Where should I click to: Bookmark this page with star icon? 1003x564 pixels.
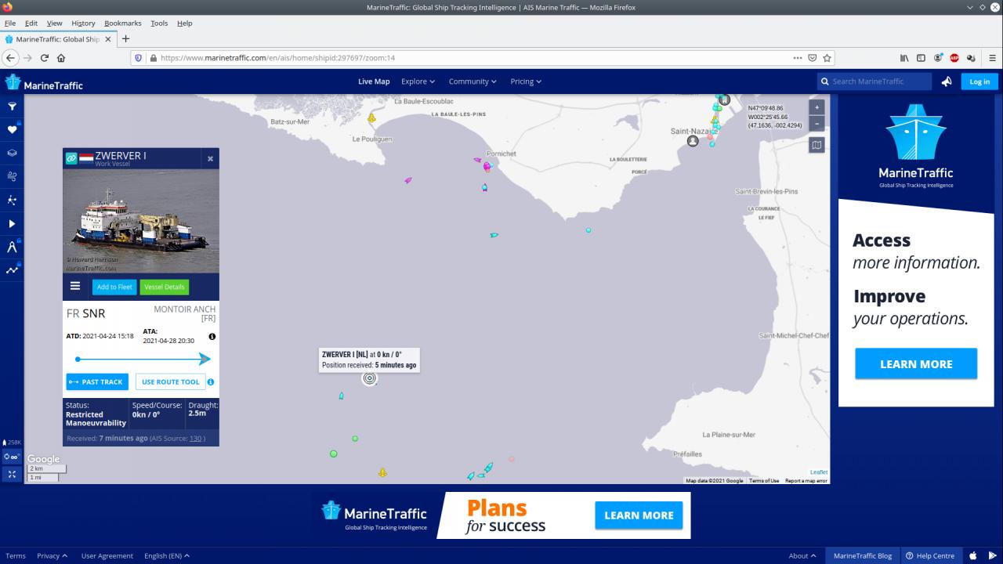pos(827,58)
